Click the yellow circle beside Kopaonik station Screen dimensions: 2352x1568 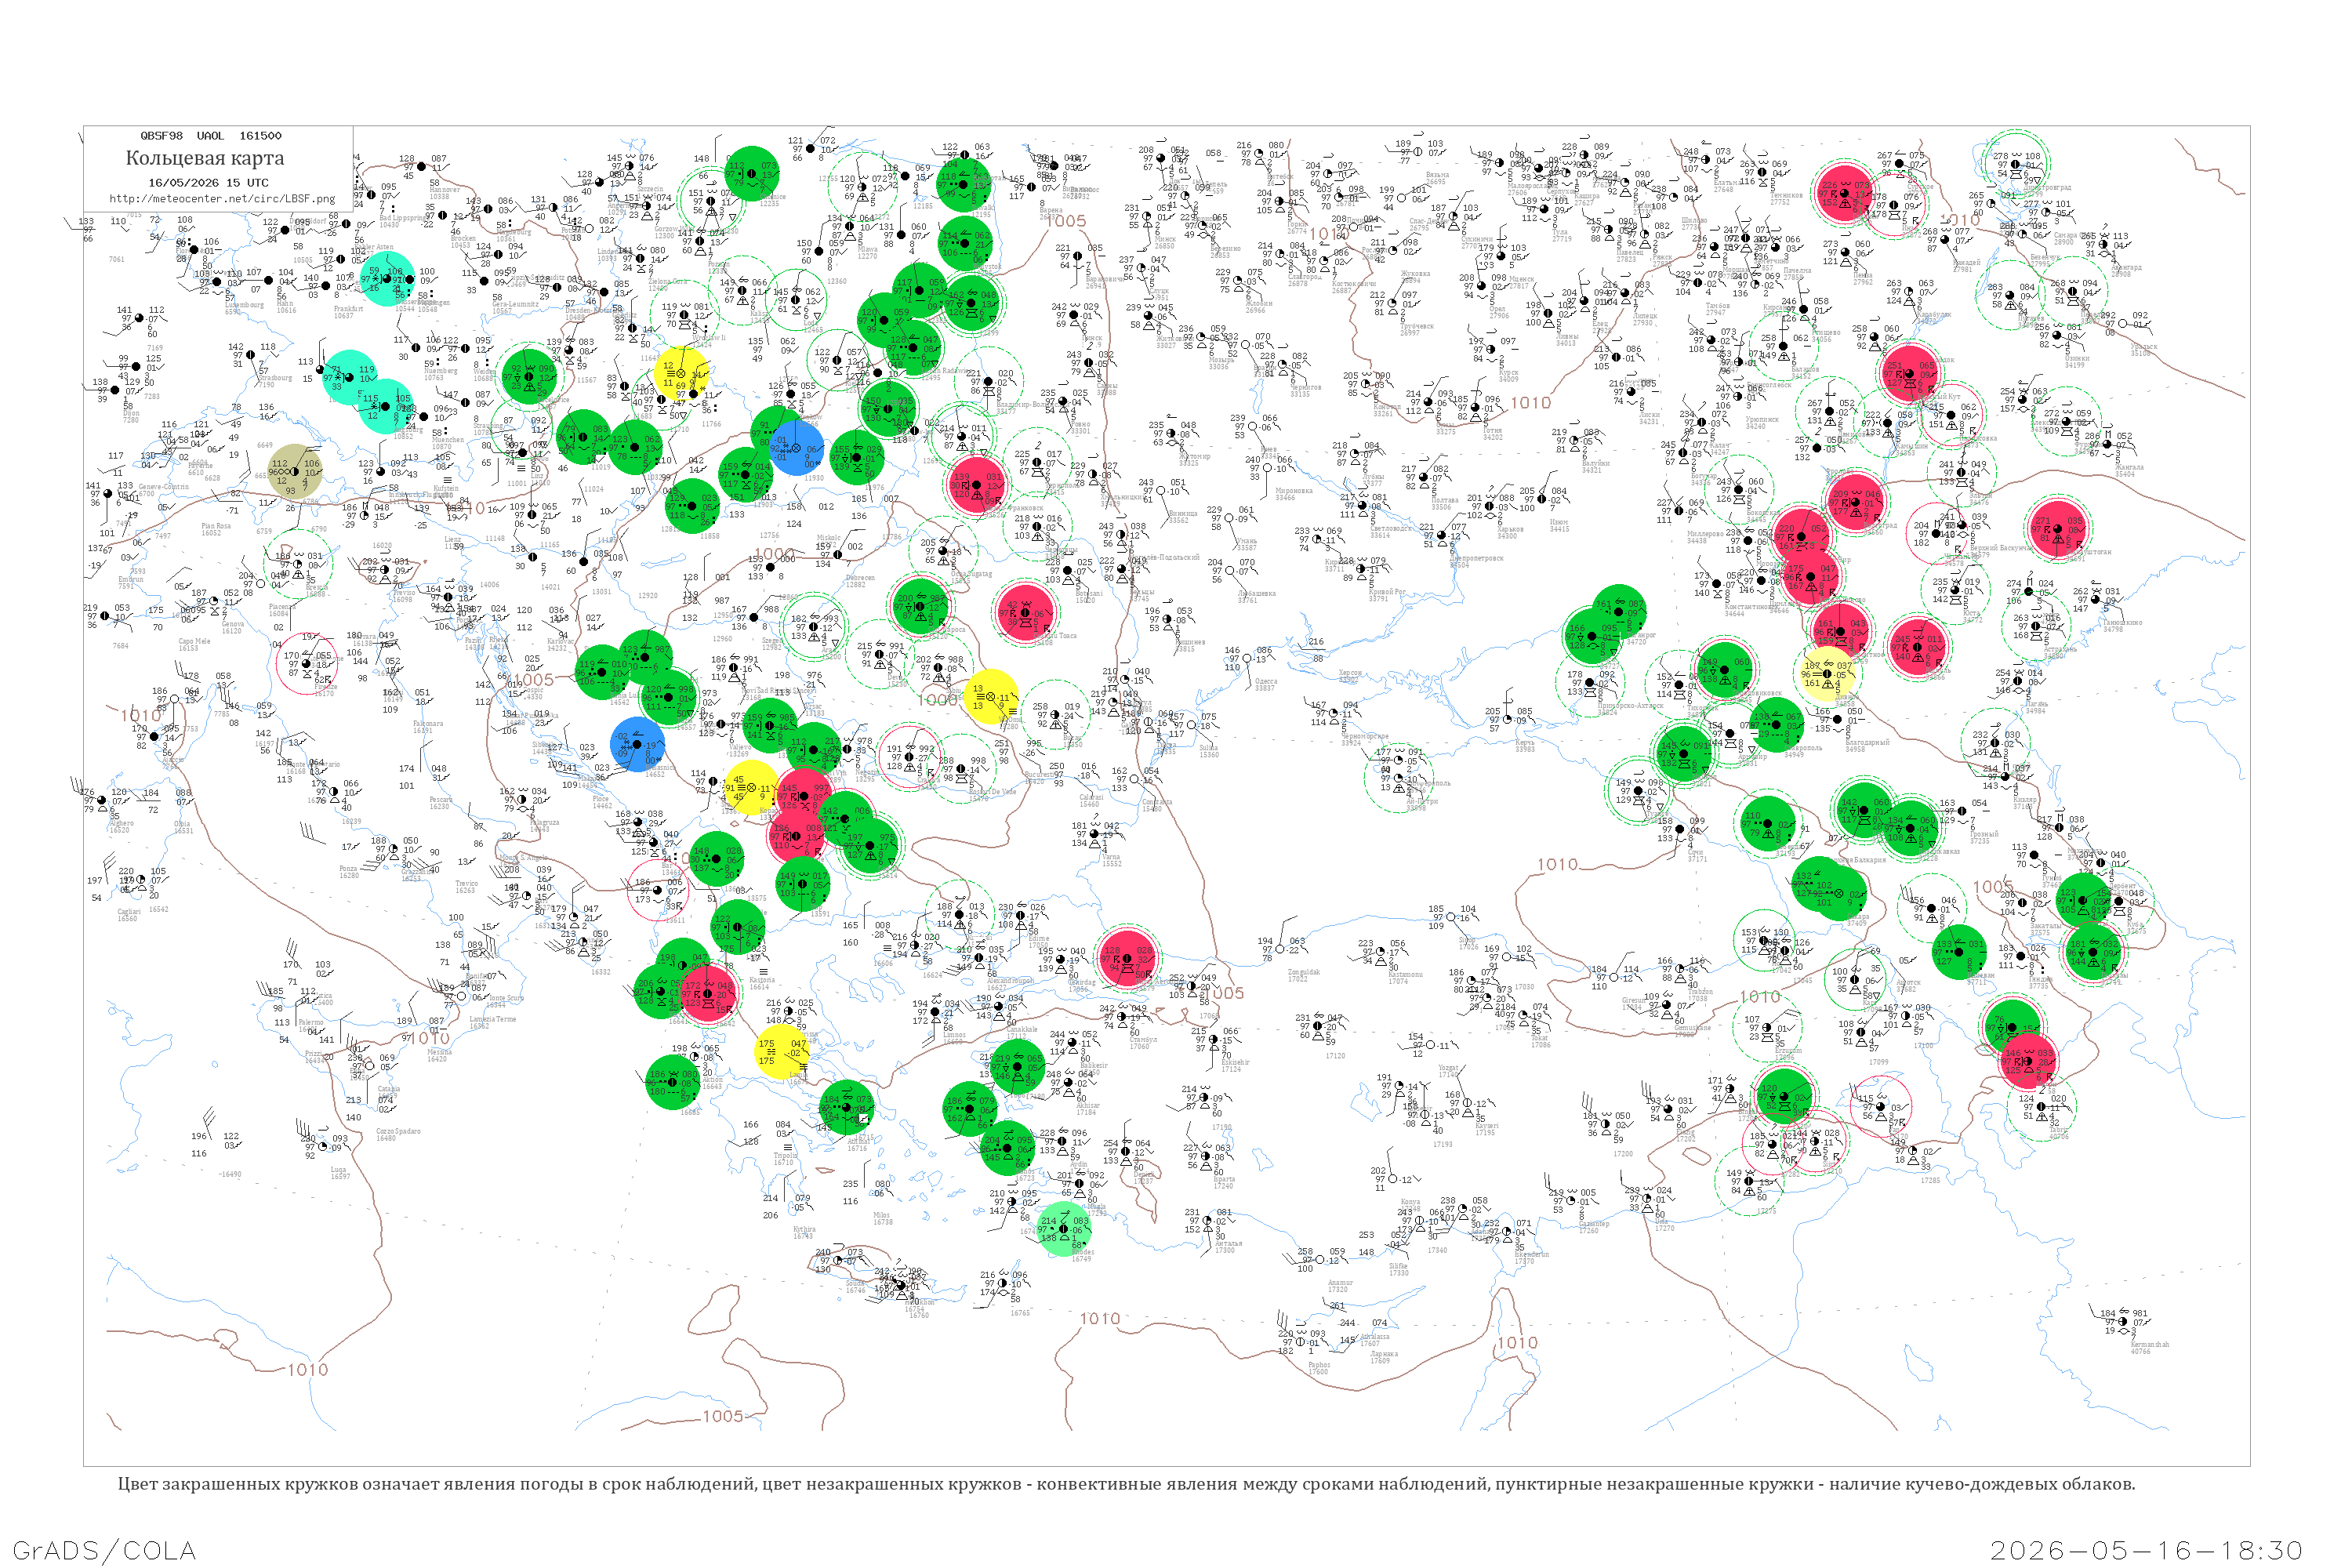click(x=751, y=788)
